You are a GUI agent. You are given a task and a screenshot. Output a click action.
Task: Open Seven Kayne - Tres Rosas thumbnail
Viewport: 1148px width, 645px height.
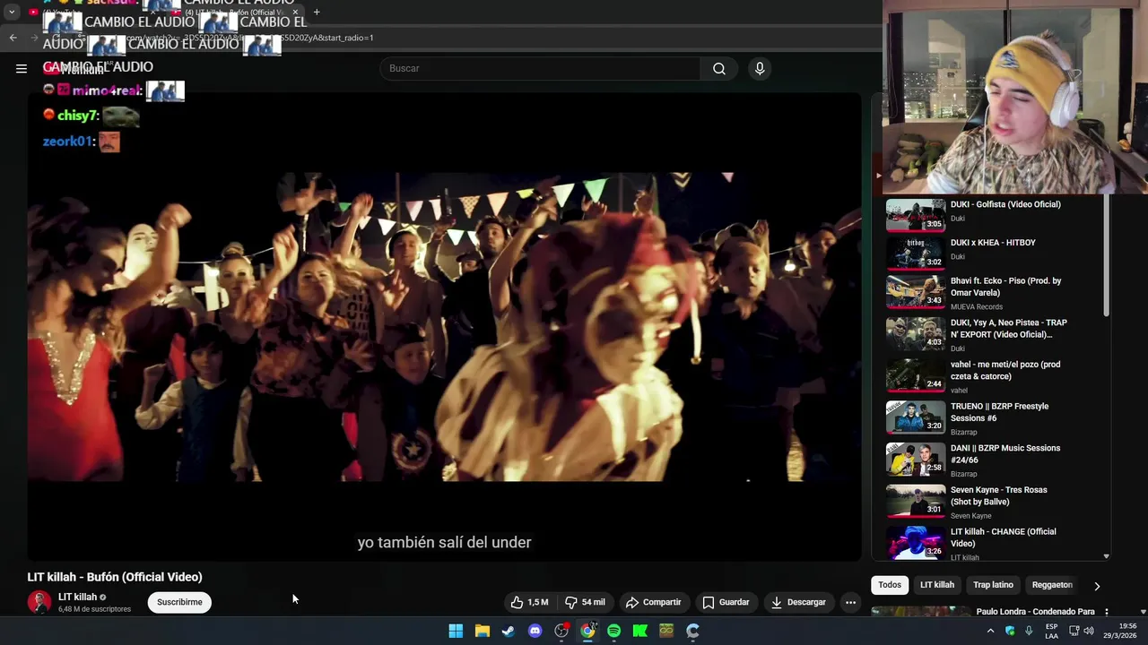click(916, 501)
